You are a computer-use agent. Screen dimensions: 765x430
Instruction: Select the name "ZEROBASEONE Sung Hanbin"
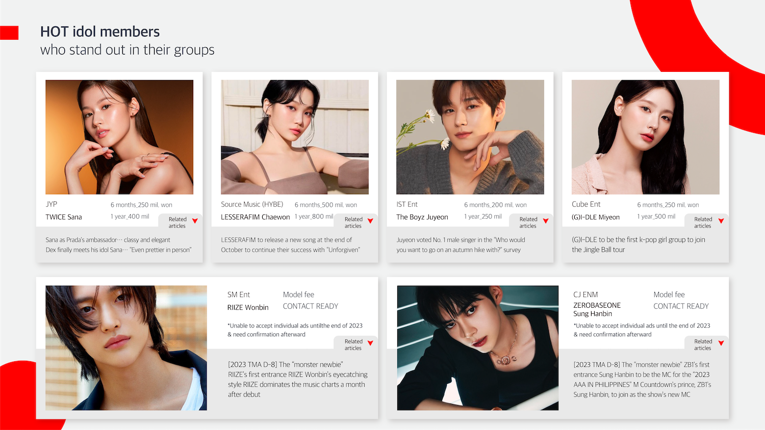(x=597, y=309)
